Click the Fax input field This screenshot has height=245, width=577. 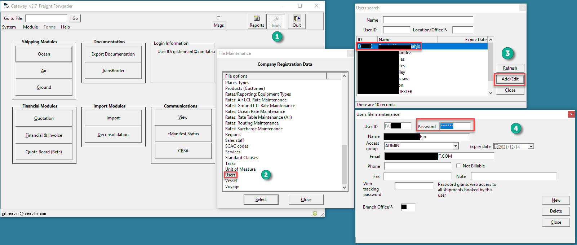(x=417, y=176)
